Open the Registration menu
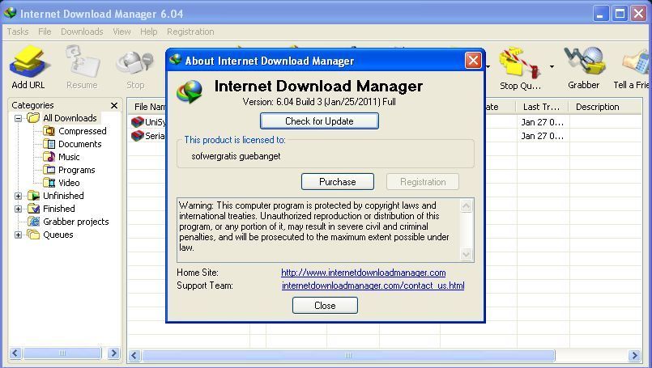The image size is (652, 368). pos(190,32)
